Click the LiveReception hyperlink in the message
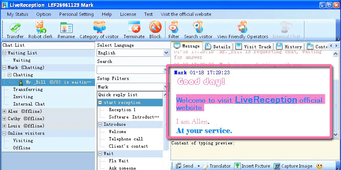The height and width of the screenshot is (170, 341). (x=266, y=100)
